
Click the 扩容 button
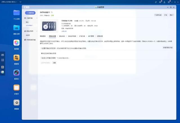tap(166, 15)
